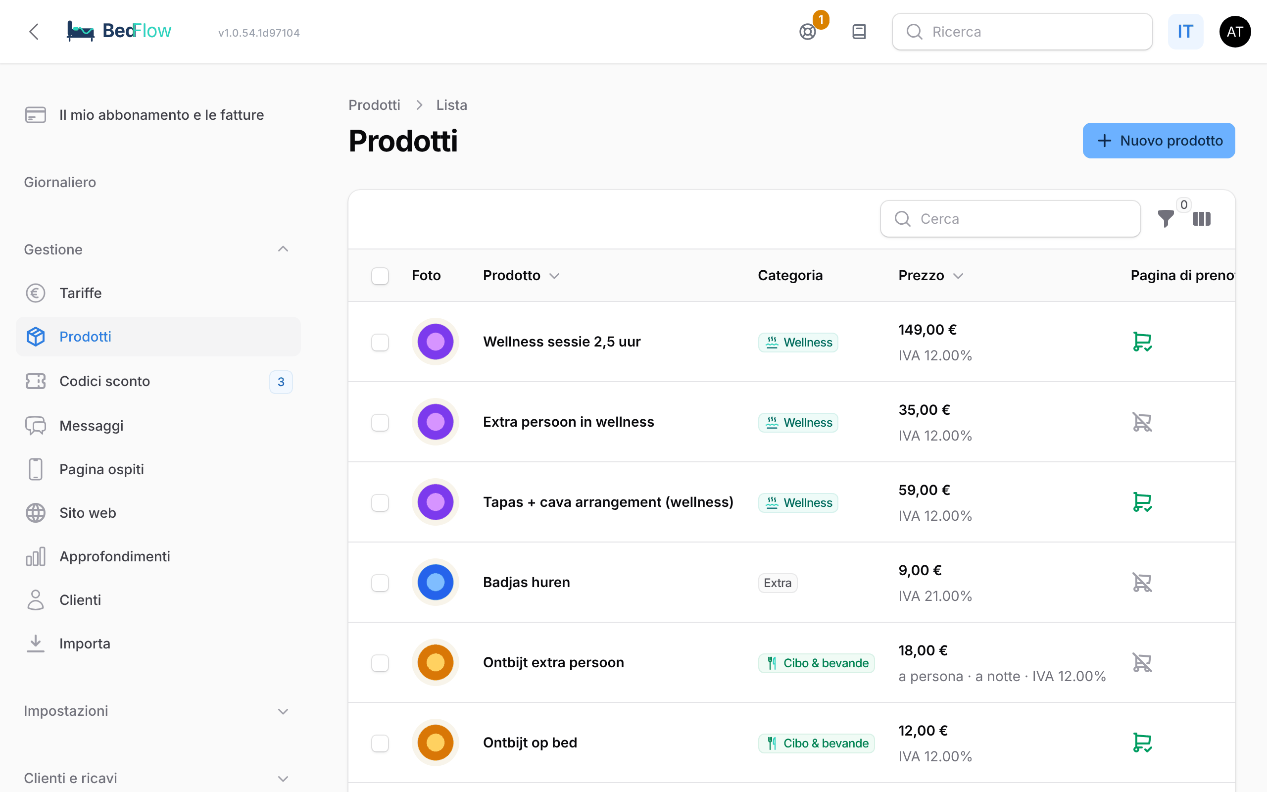Select the checkbox for Extra persoon in wellness

380,422
